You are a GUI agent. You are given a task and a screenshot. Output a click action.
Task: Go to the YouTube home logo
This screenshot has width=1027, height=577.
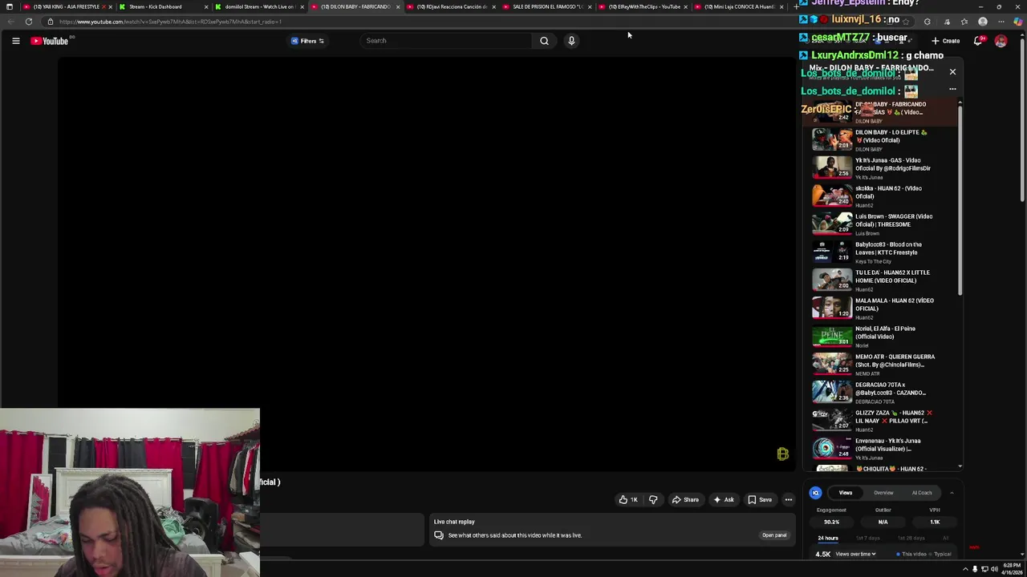50,41
